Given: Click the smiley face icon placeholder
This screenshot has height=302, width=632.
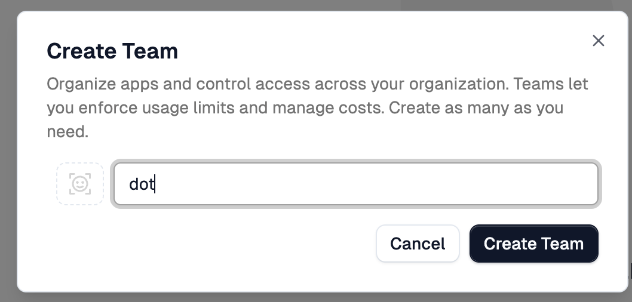Looking at the screenshot, I should coord(80,184).
